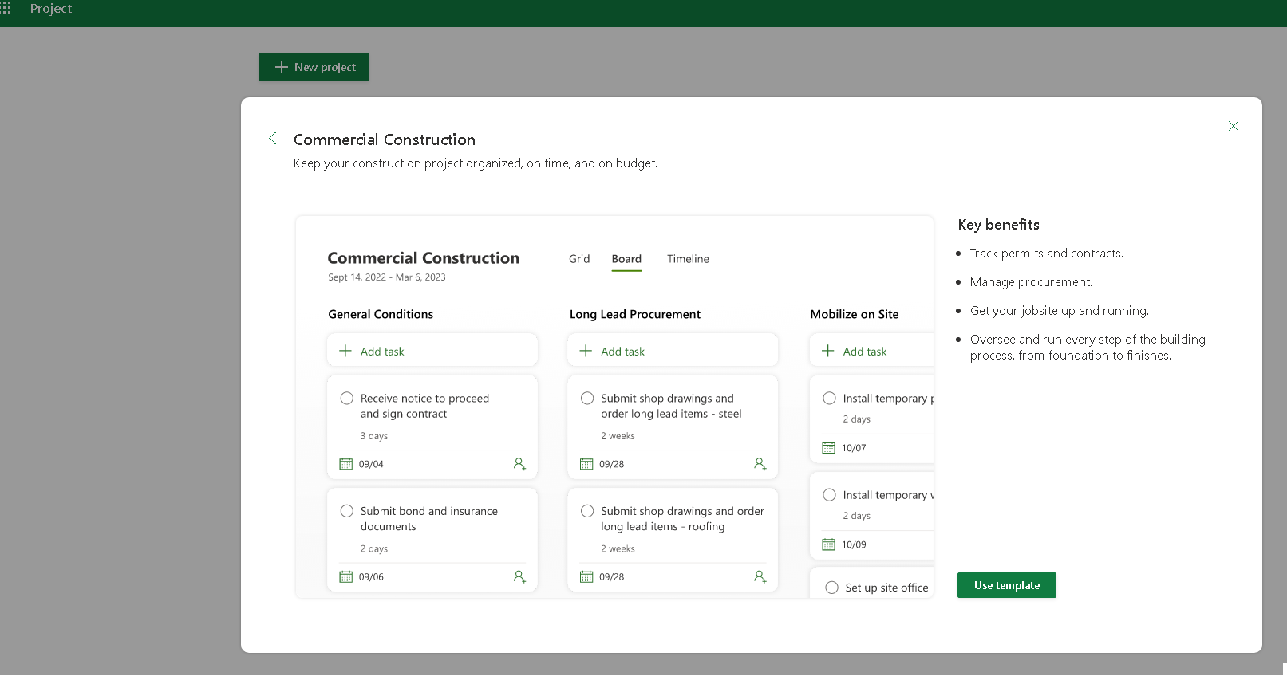Click the plus icon on New project

pyautogui.click(x=281, y=67)
